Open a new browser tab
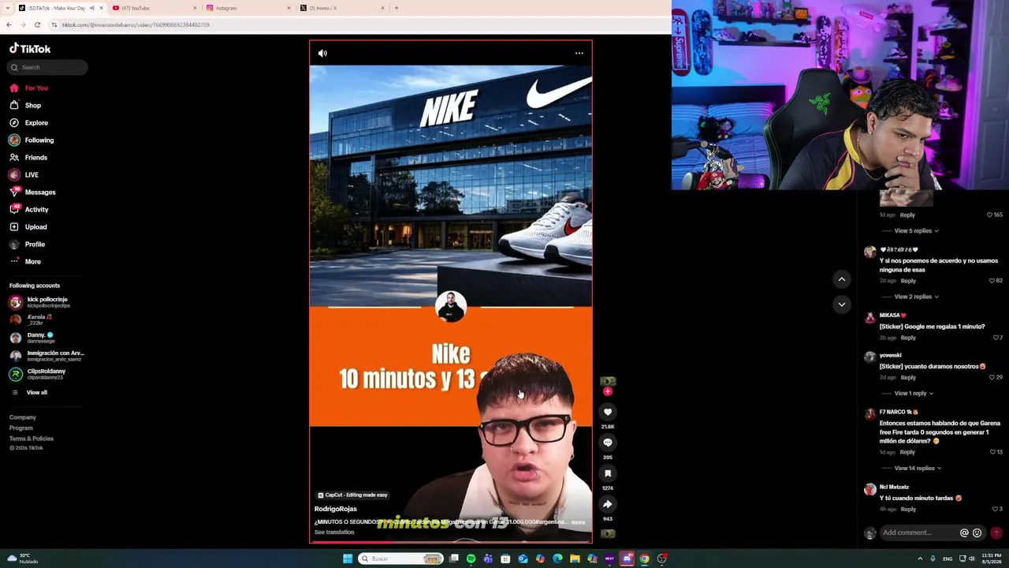The height and width of the screenshot is (568, 1009). coord(397,8)
